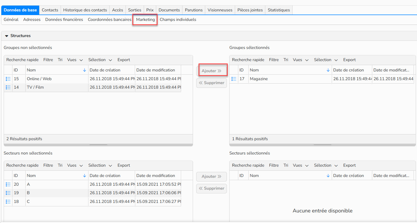Image resolution: width=417 pixels, height=223 pixels.
Task: Click Supprimer button for sectors
Action: pos(212,188)
